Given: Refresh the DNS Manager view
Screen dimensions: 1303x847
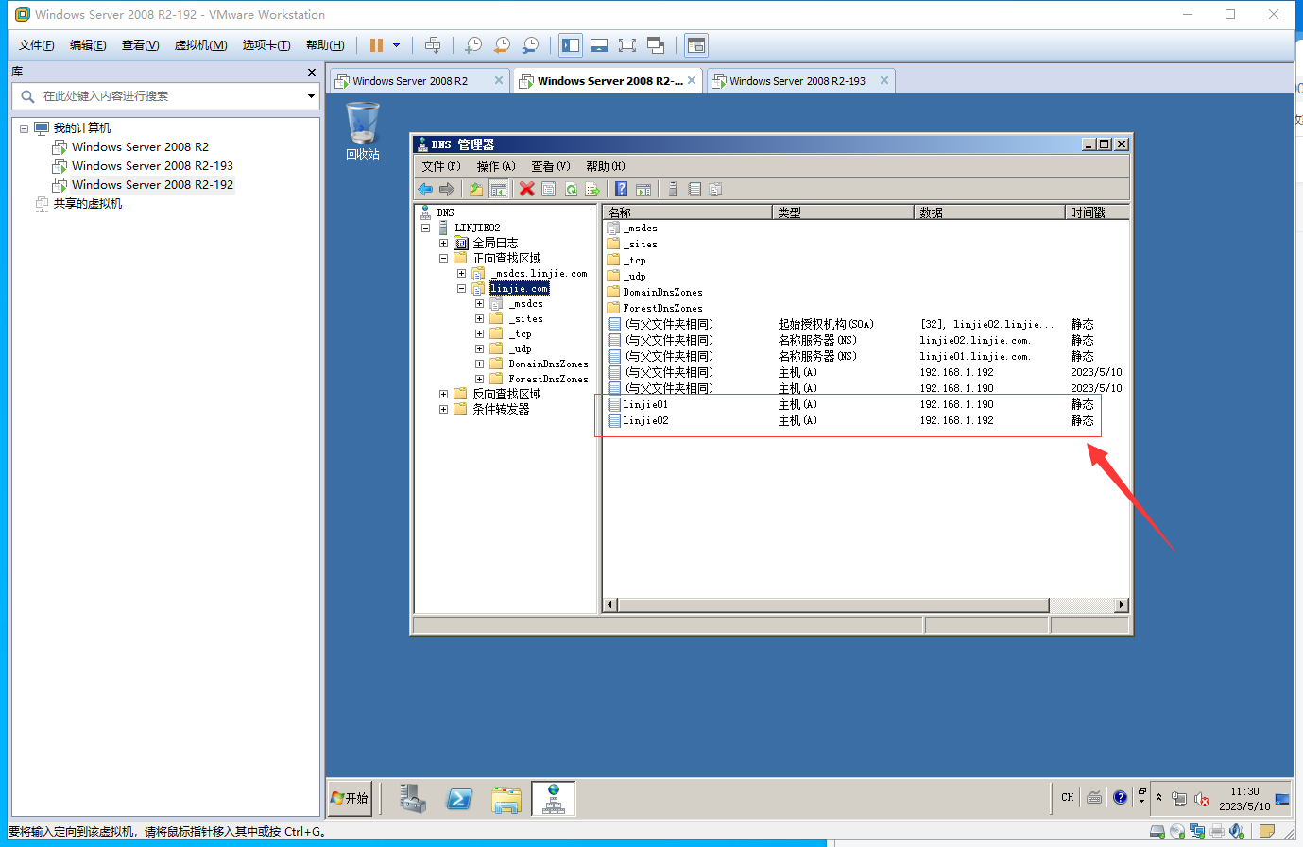Looking at the screenshot, I should (571, 190).
